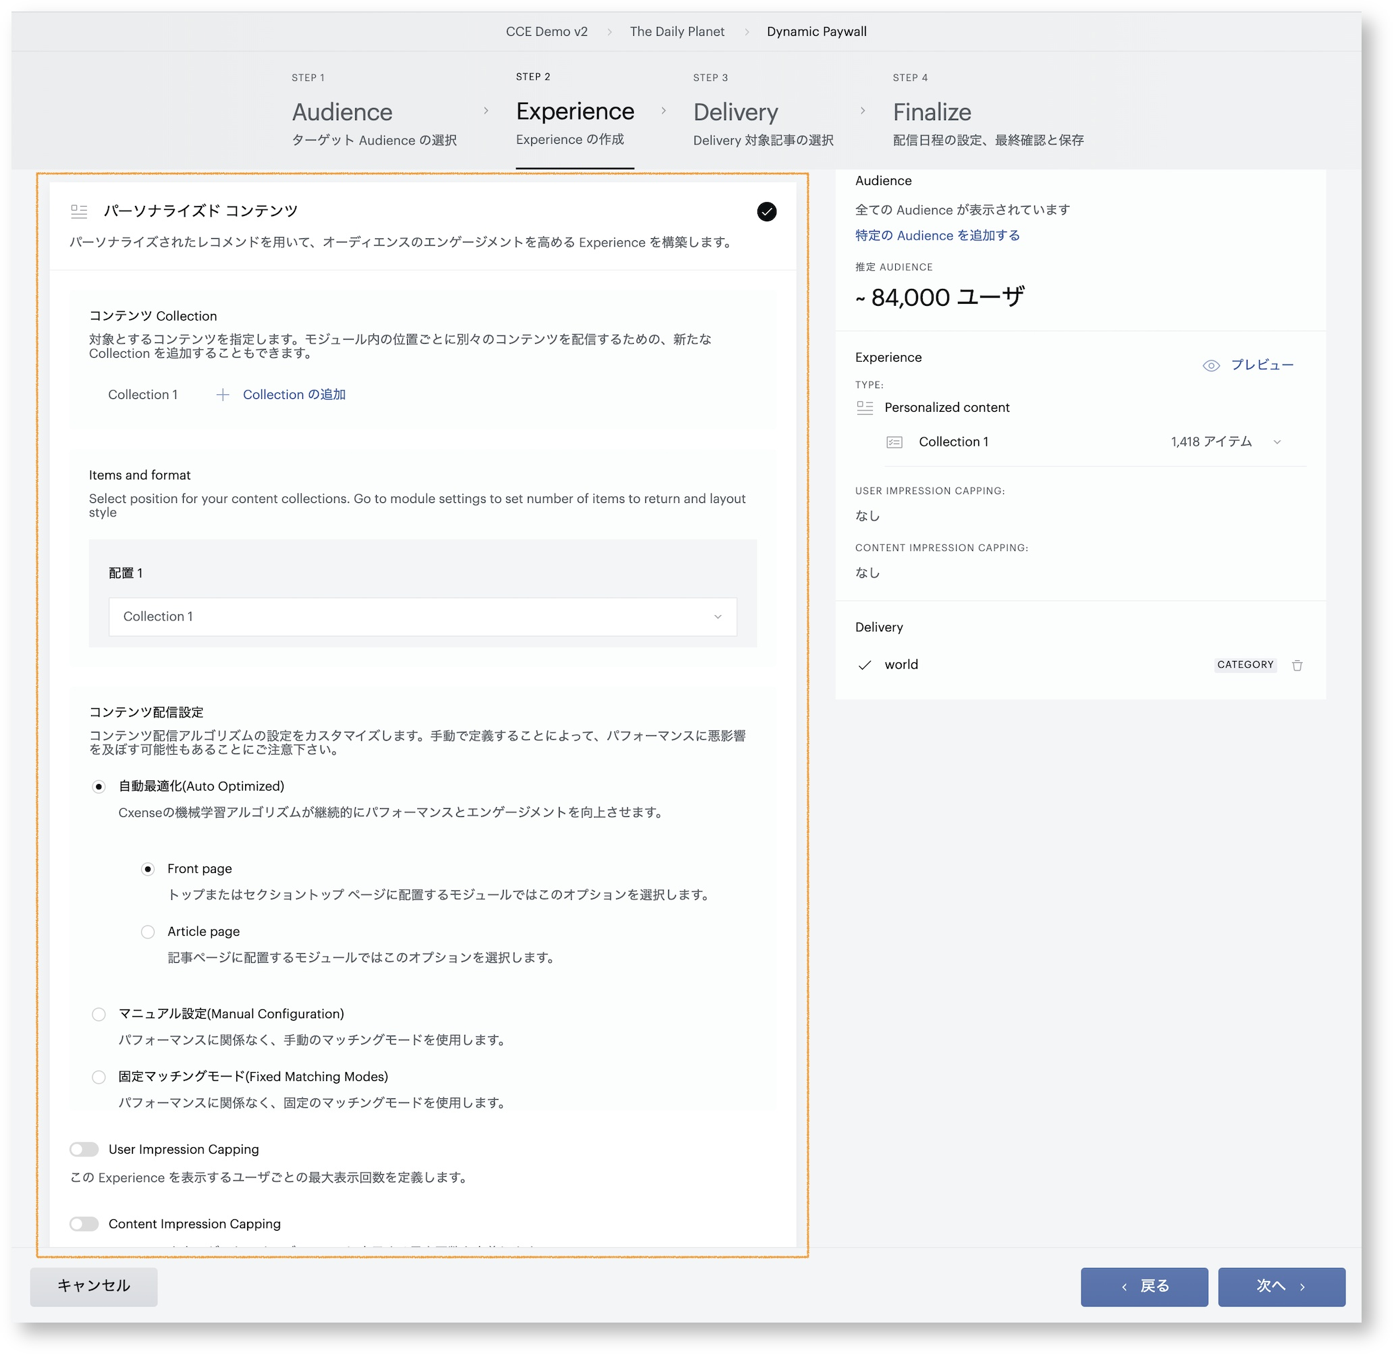Viewport: 1394px width, 1355px height.
Task: Click the ~ 84,000 ユーザ estimate text
Action: [x=939, y=298]
